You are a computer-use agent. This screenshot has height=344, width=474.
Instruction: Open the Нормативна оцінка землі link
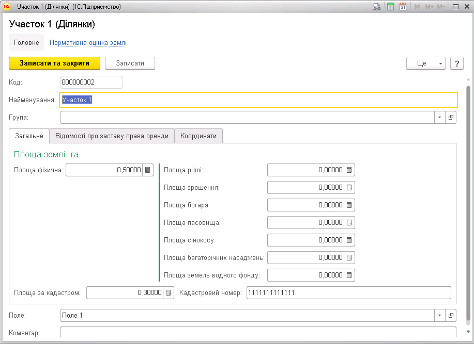pos(88,43)
